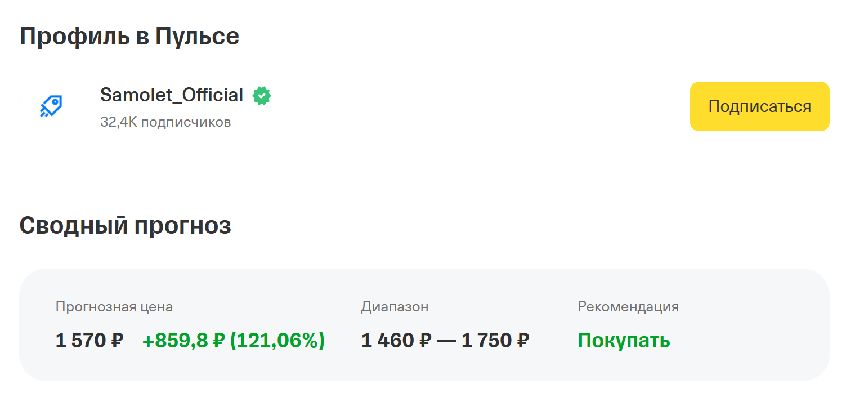The height and width of the screenshot is (406, 864).
Task: Open the Samolet_Official profile name link
Action: pyautogui.click(x=171, y=95)
